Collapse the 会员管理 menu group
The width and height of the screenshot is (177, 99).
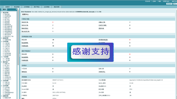(2, 86)
